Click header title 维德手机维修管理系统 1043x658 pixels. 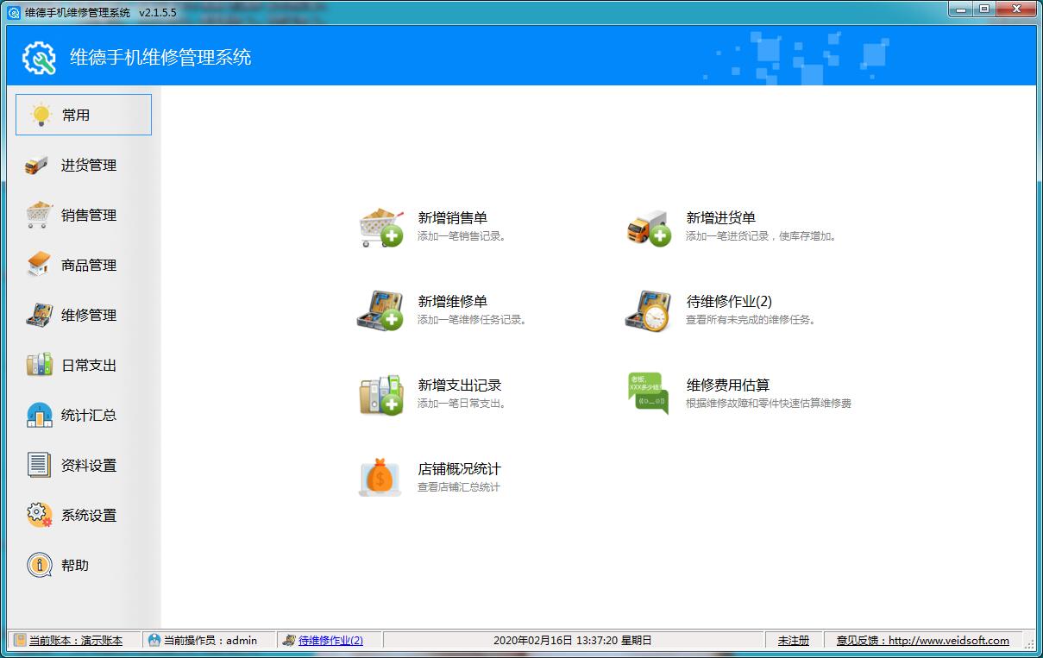(x=160, y=58)
